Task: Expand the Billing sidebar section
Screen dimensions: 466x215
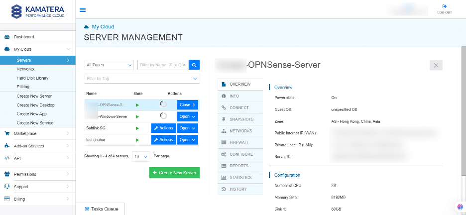Action: tap(68, 199)
